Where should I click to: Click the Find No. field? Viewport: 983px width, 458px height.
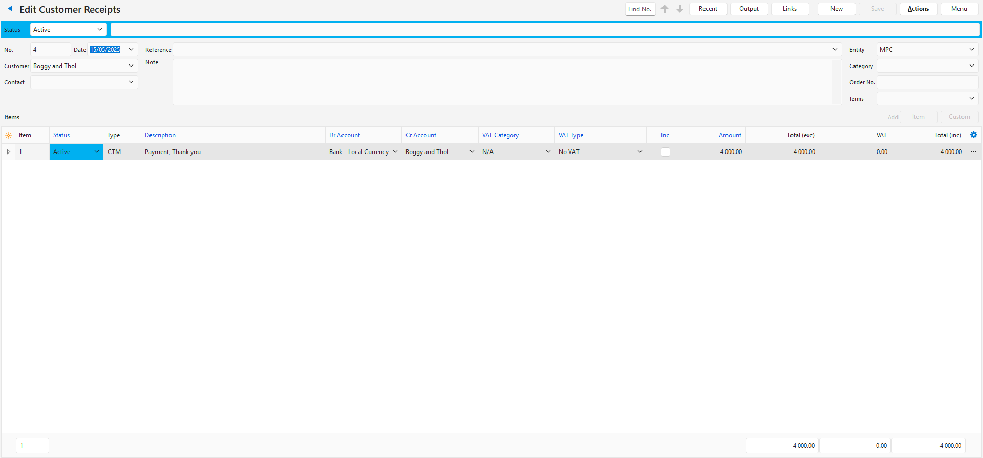640,9
